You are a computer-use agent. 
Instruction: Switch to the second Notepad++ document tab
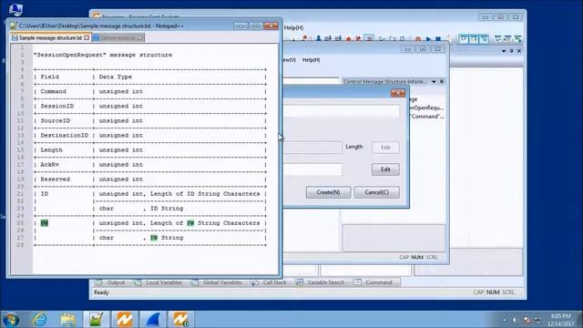pyautogui.click(x=118, y=37)
